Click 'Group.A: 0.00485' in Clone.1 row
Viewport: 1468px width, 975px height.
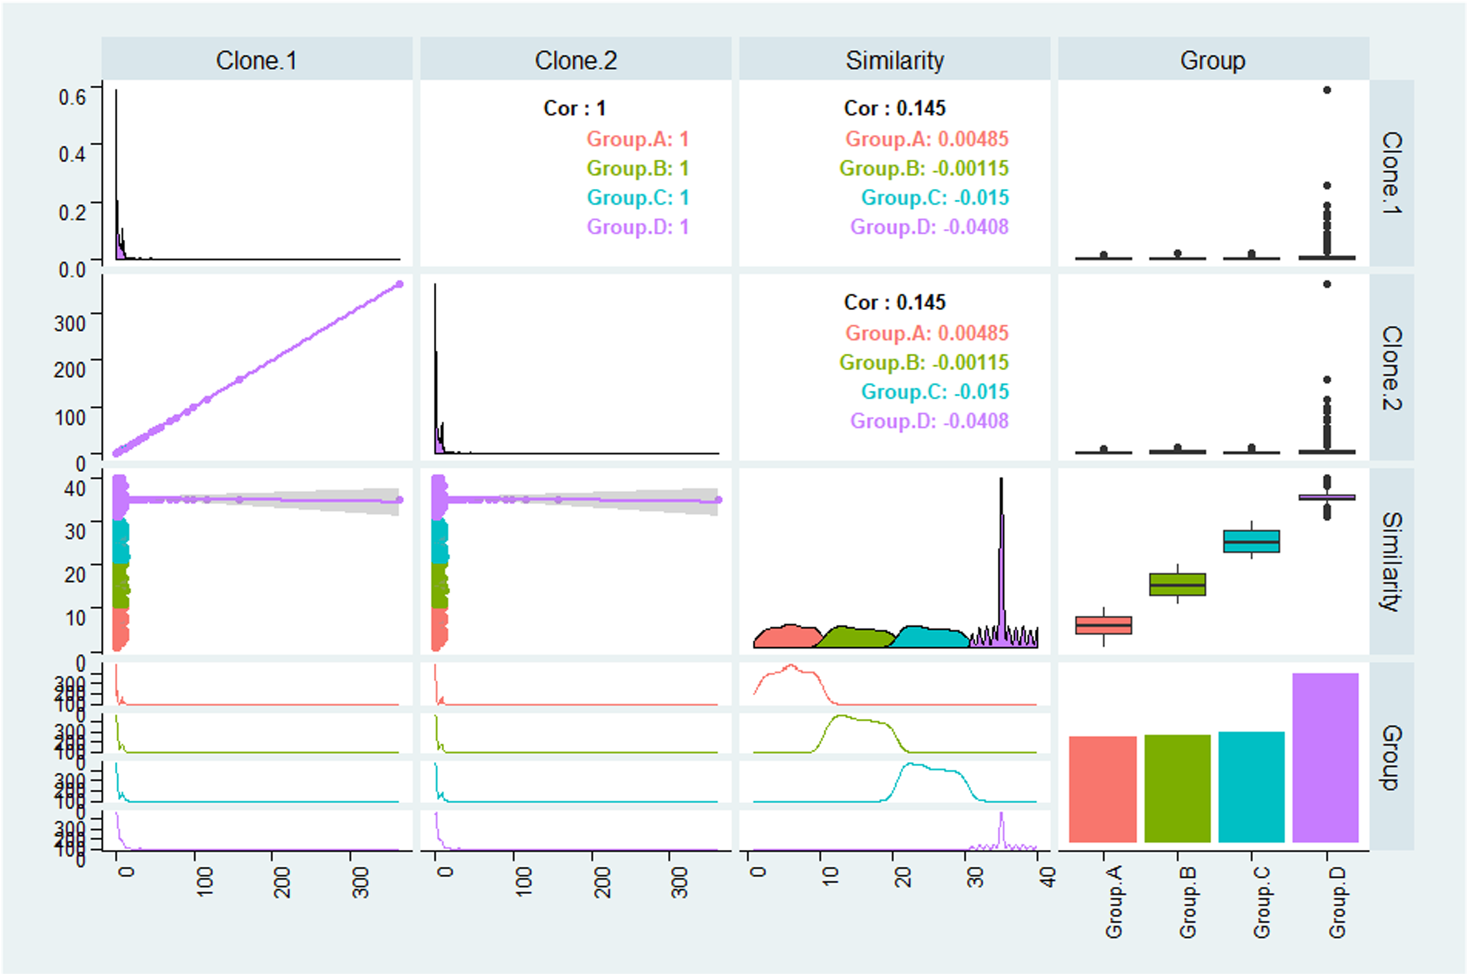[x=927, y=139]
